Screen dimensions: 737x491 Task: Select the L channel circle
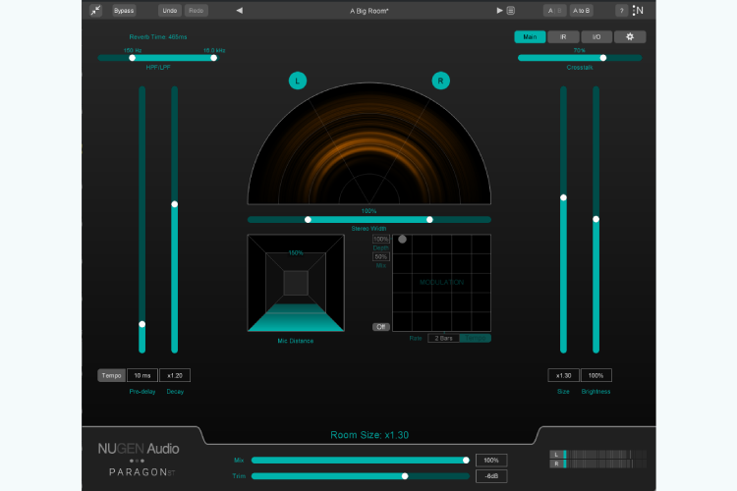[298, 81]
